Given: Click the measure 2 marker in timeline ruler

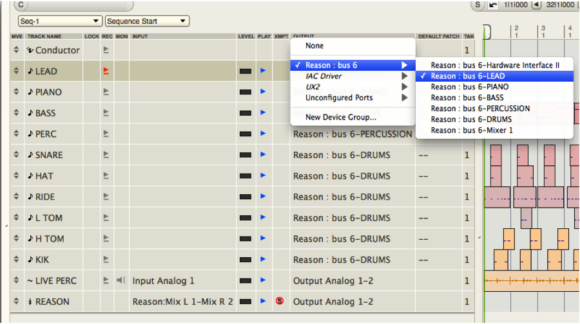Looking at the screenshot, I should click(x=516, y=32).
